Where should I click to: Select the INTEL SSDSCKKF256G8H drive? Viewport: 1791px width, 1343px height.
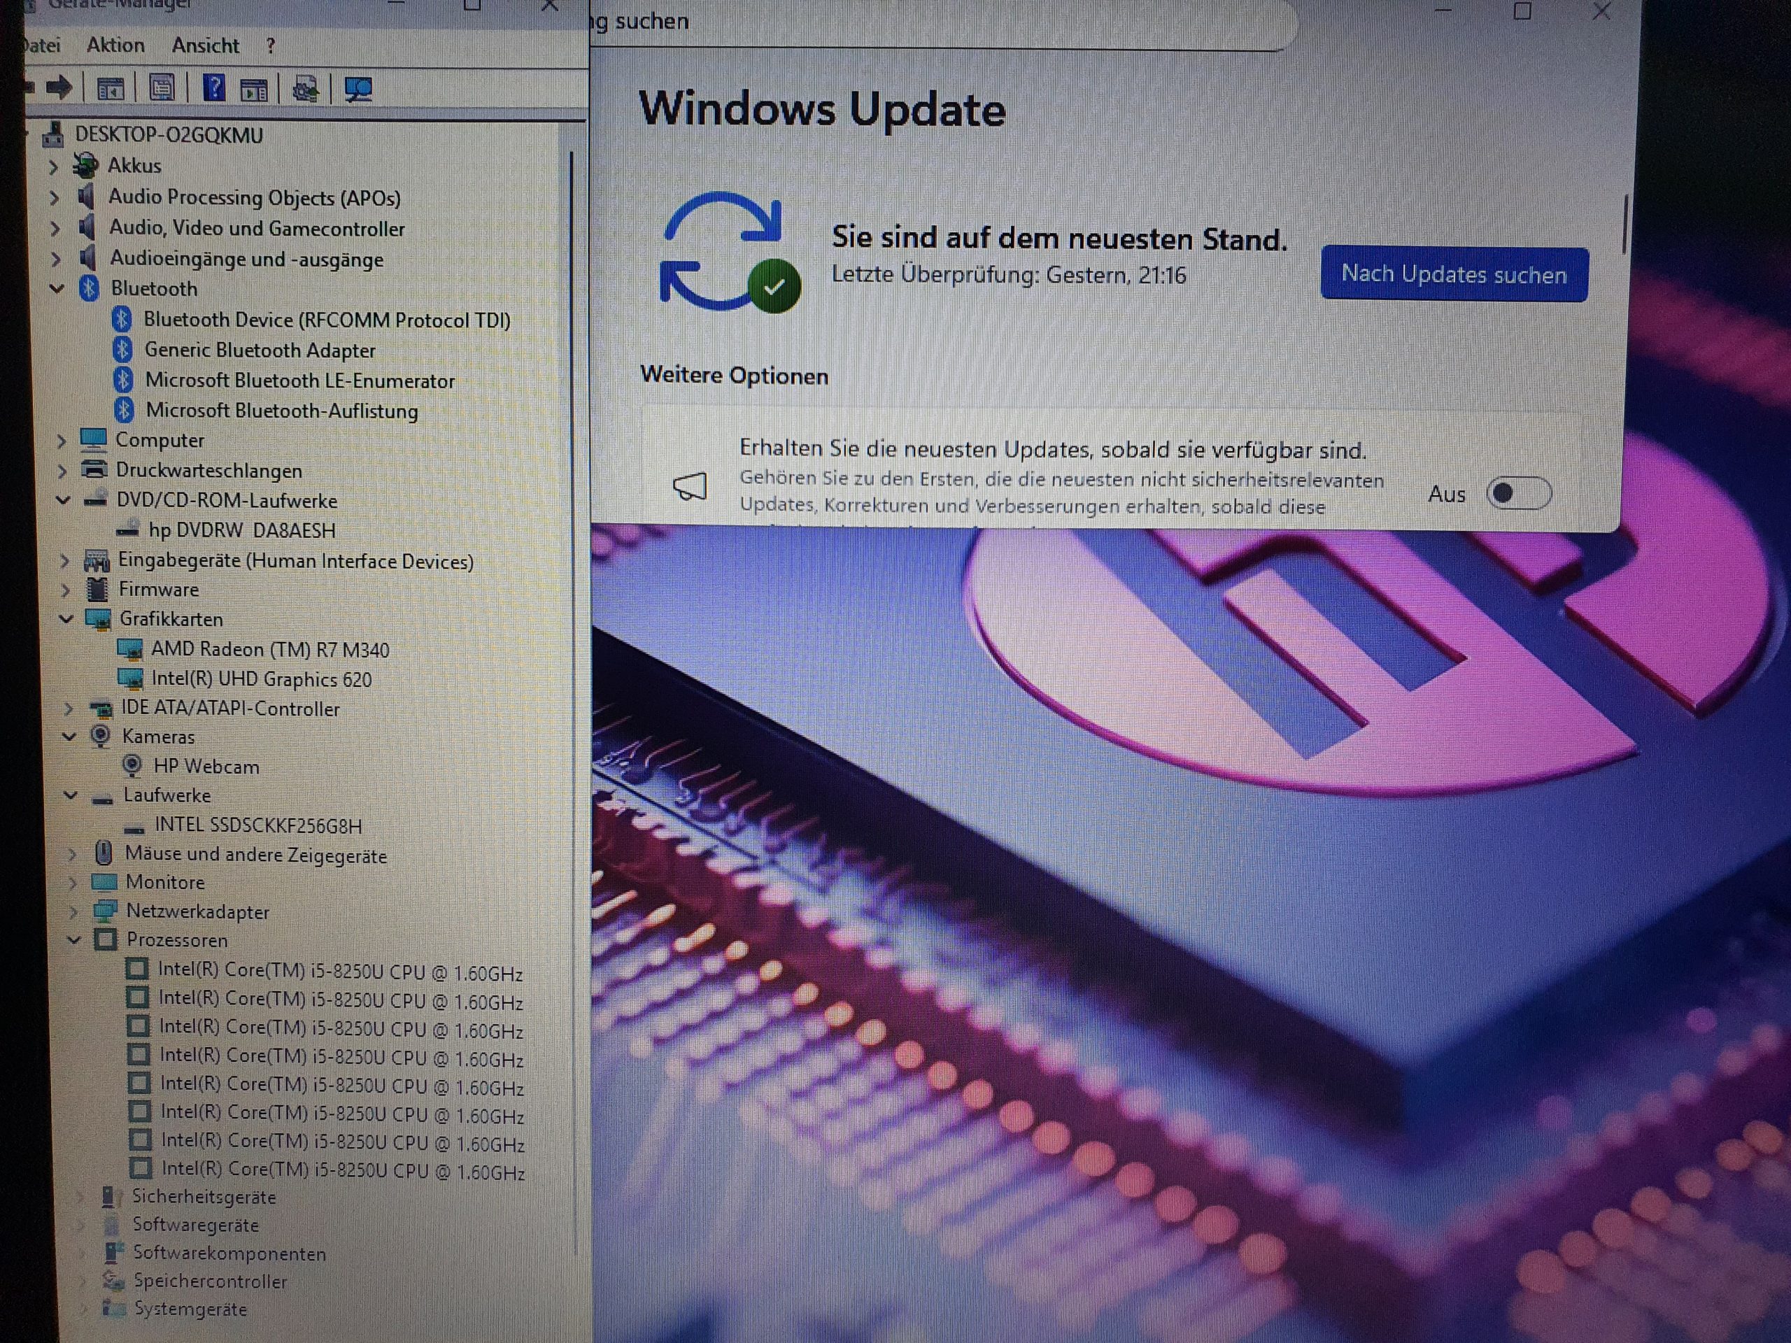pos(257,825)
